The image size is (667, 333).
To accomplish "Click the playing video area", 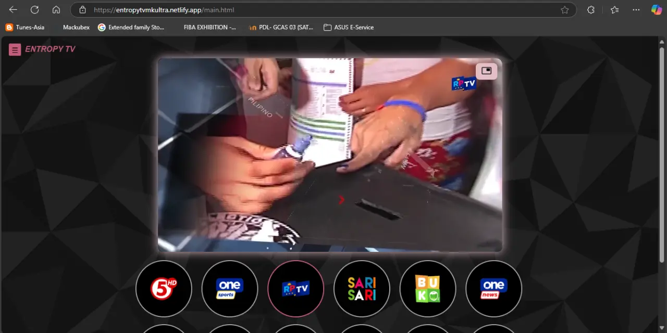I will pyautogui.click(x=330, y=155).
